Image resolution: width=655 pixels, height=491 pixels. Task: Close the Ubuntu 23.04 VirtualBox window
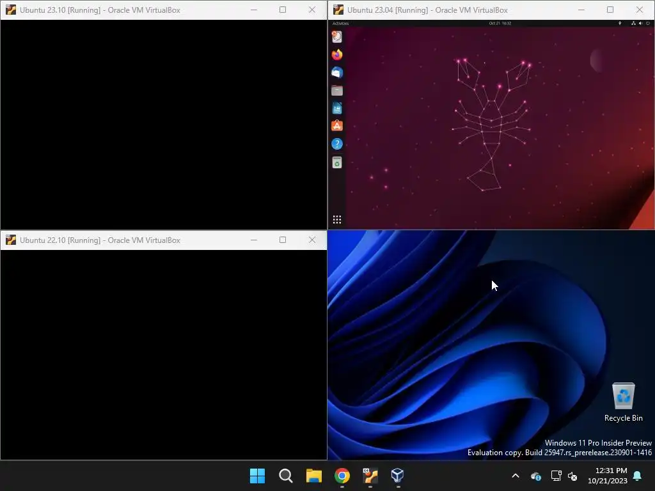click(640, 10)
